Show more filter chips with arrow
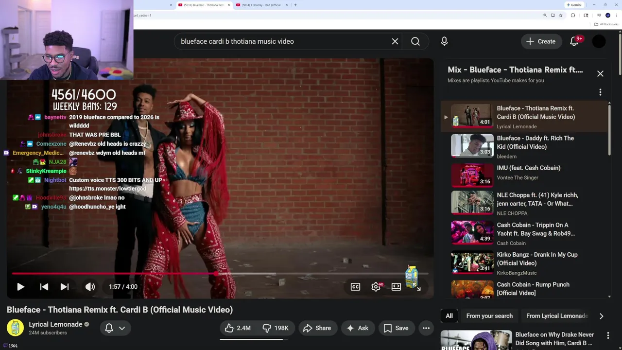622x350 pixels. pyautogui.click(x=601, y=316)
